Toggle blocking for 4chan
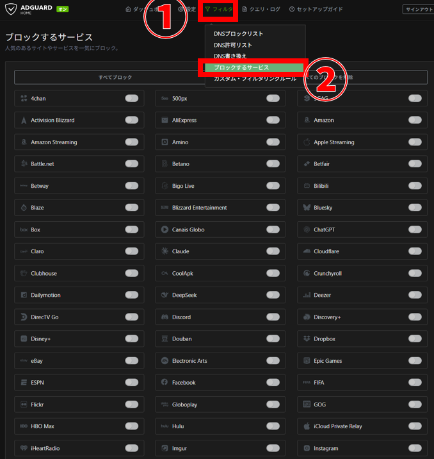The image size is (434, 459). pos(131,98)
